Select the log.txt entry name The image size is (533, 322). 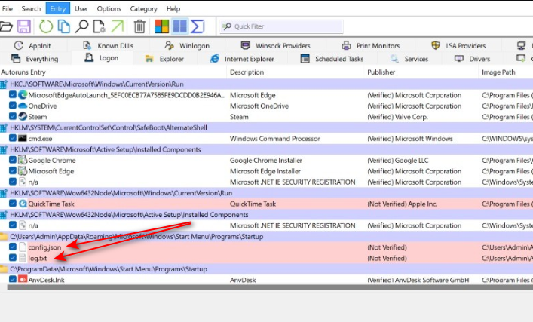click(x=38, y=259)
